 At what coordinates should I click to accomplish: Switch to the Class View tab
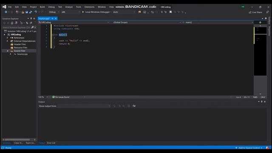[18, 143]
